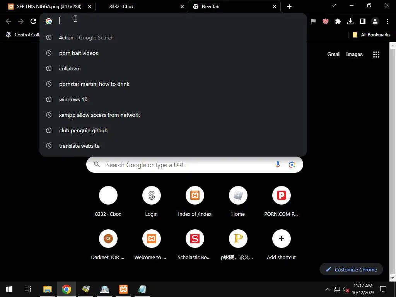
Task: Choose the windows 10 suggestion
Action: click(x=173, y=99)
